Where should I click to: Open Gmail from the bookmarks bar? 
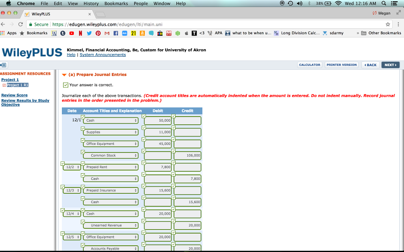coord(106,33)
